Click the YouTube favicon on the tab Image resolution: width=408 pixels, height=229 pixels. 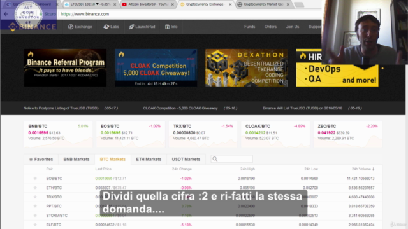[124, 4]
